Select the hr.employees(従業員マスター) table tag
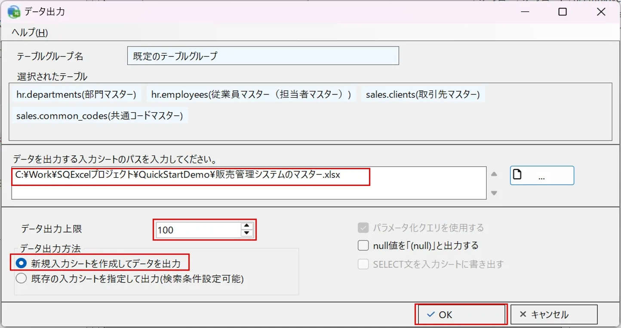 point(251,95)
